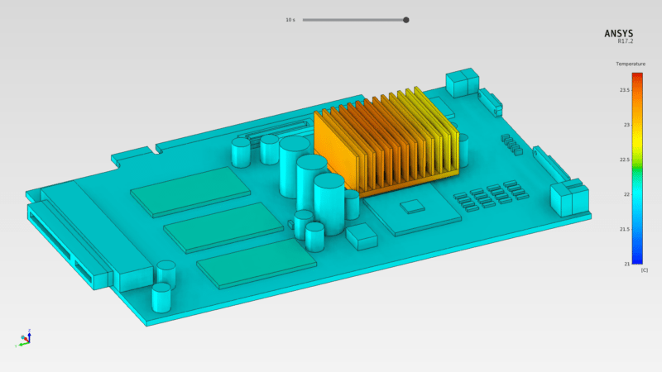This screenshot has width=662, height=372.
Task: Click the time slider handle knob
Action: (x=405, y=20)
